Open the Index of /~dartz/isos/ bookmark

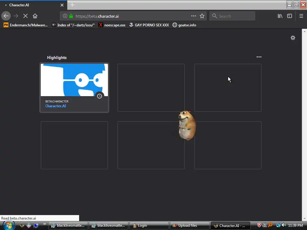[x=73, y=25]
